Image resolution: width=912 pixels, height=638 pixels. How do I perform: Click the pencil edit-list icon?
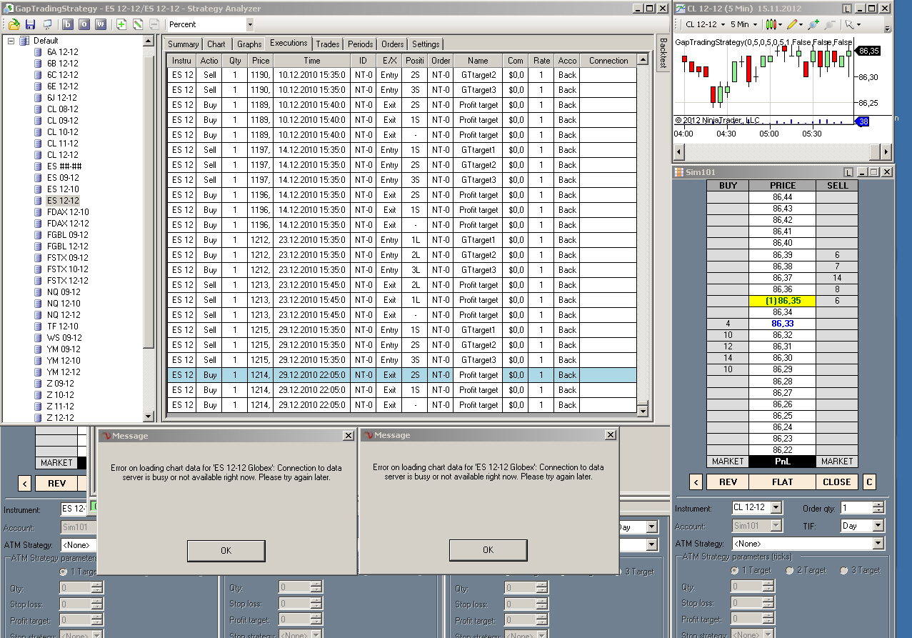138,24
